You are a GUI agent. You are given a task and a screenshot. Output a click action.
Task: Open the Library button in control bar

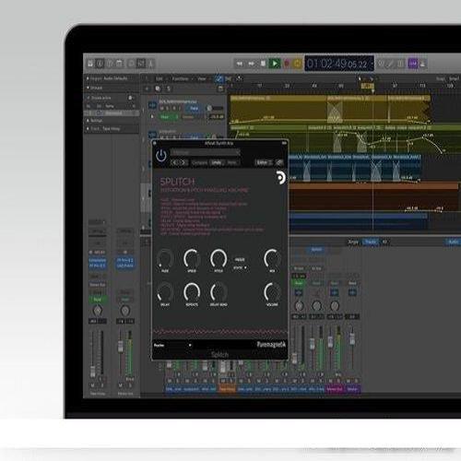pos(90,64)
